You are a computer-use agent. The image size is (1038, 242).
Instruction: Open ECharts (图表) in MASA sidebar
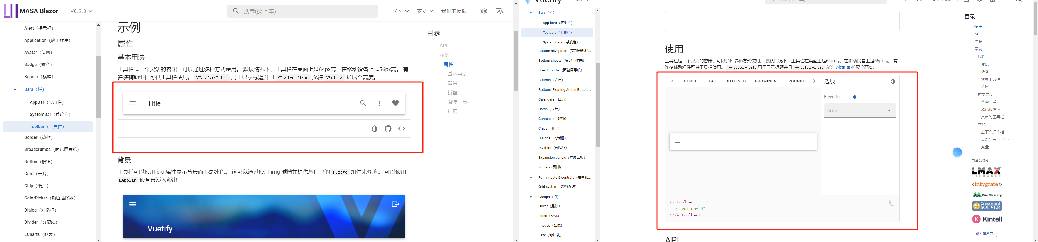point(39,234)
